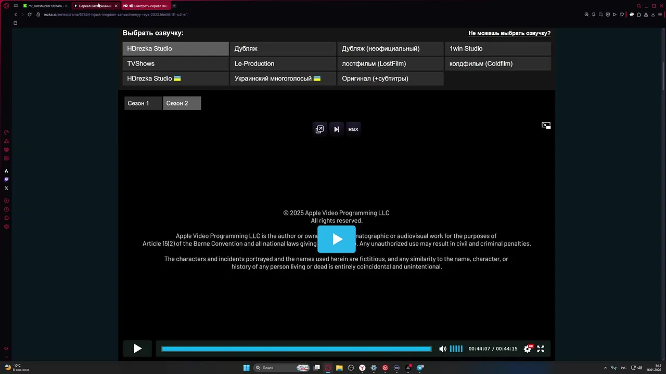The height and width of the screenshot is (374, 666).
Task: Start playback with the large center play button
Action: (x=337, y=239)
